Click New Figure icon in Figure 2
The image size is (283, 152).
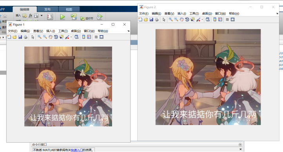140,20
